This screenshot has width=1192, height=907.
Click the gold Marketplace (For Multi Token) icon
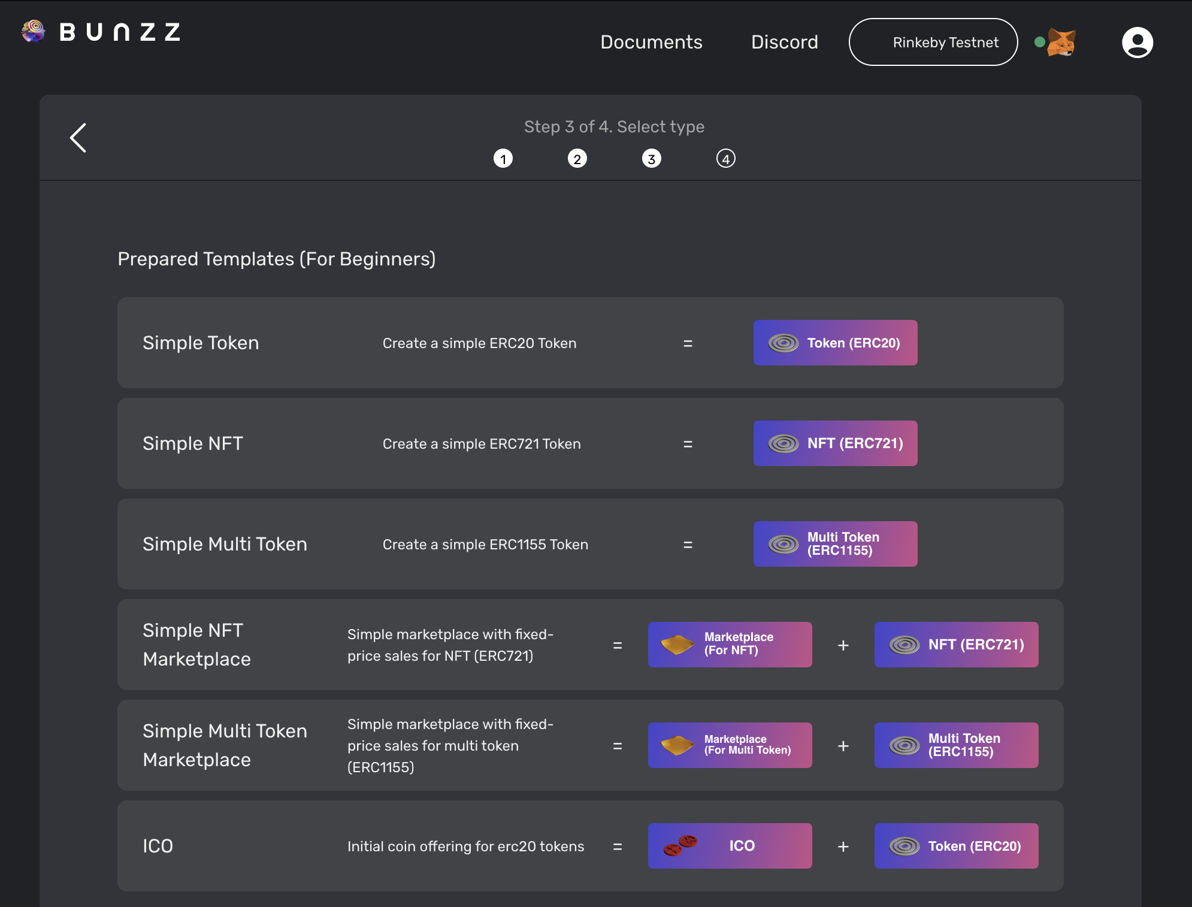click(677, 745)
